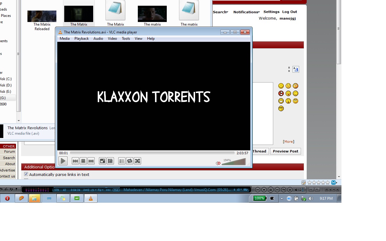
Task: Click Winamp bar pause button
Action: pos(271,189)
